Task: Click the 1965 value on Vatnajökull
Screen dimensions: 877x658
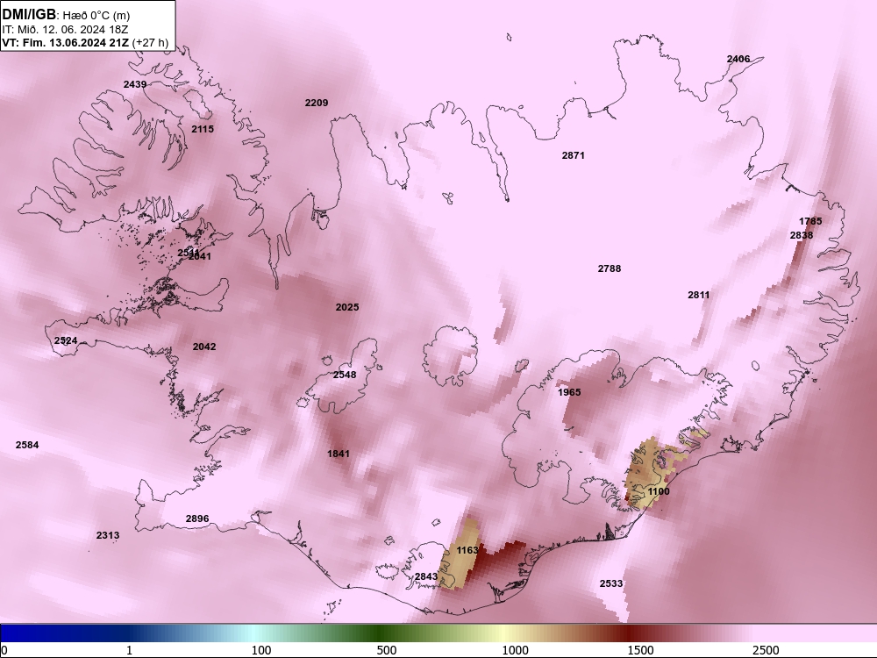Action: tap(569, 393)
